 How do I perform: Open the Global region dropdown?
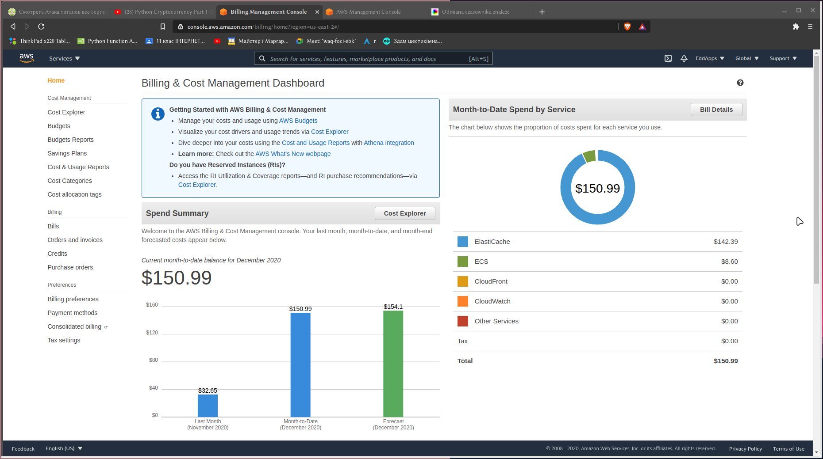tap(747, 58)
